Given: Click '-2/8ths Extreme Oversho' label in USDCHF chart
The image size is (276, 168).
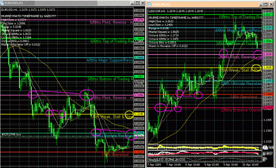Looking at the screenshot, I should click(241, 110).
